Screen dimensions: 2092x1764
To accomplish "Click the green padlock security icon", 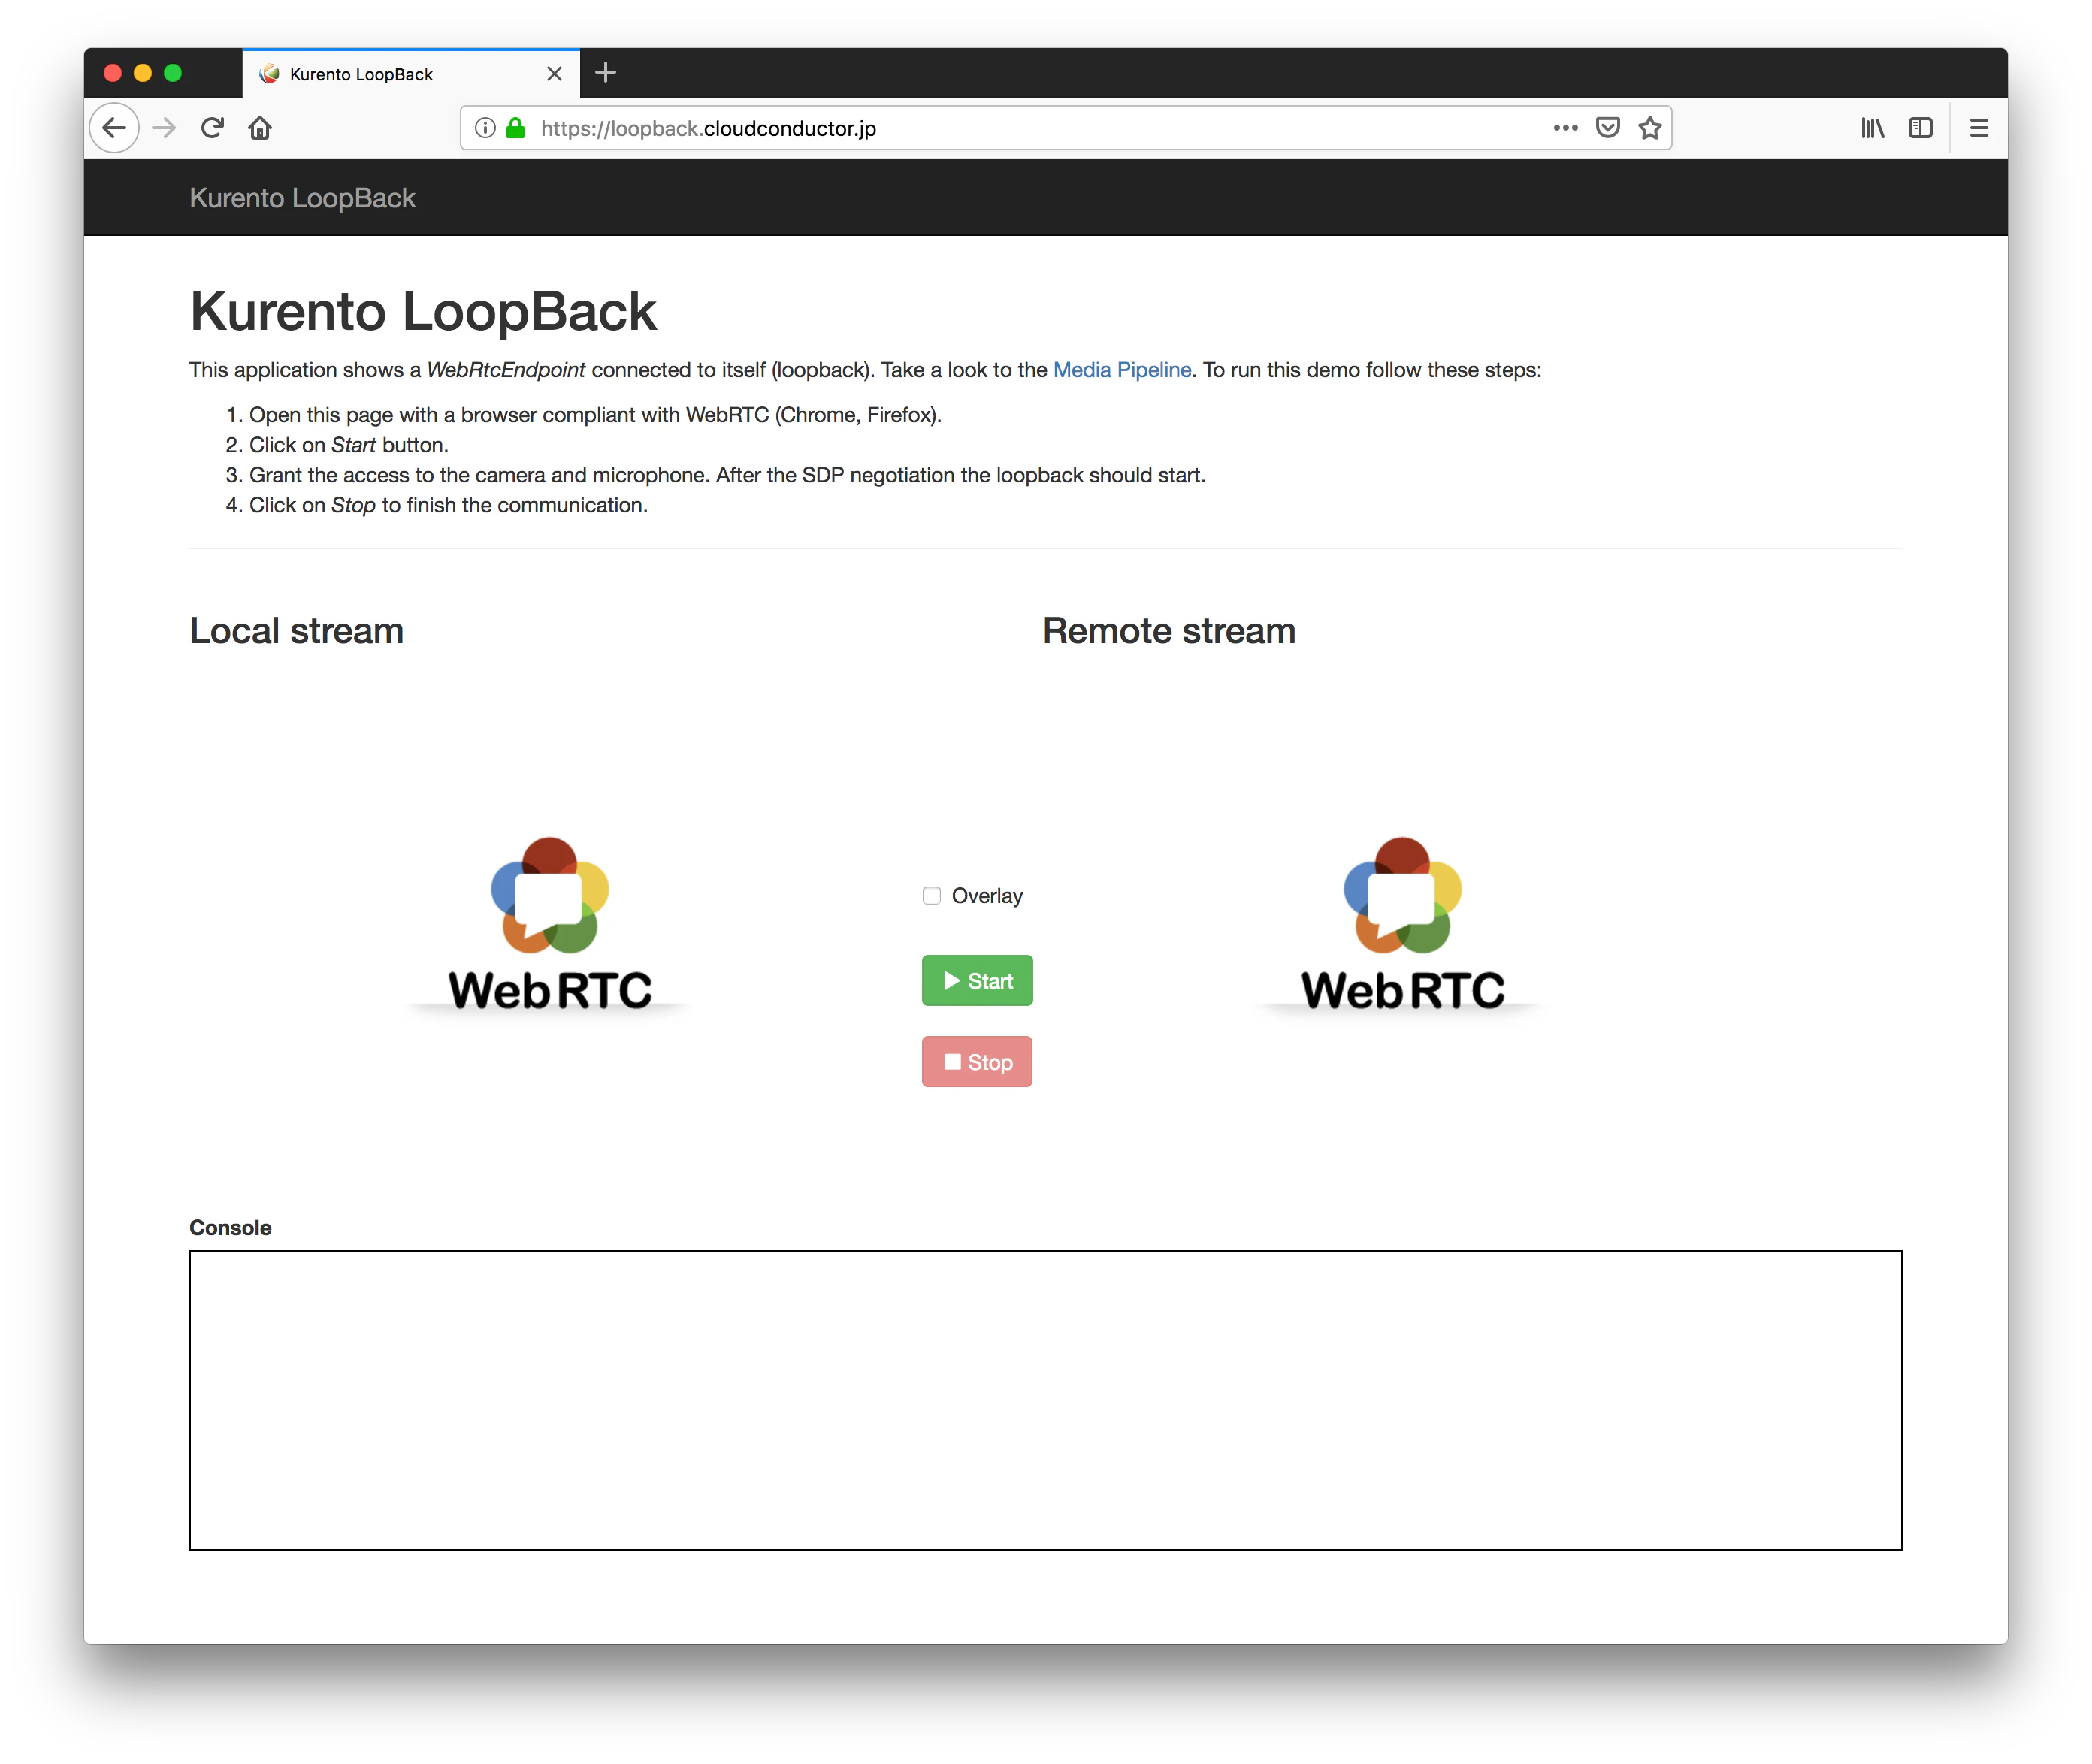I will coord(516,128).
